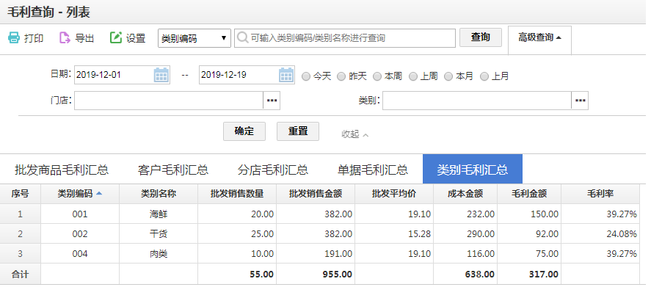Click the 确定 button

[x=244, y=131]
